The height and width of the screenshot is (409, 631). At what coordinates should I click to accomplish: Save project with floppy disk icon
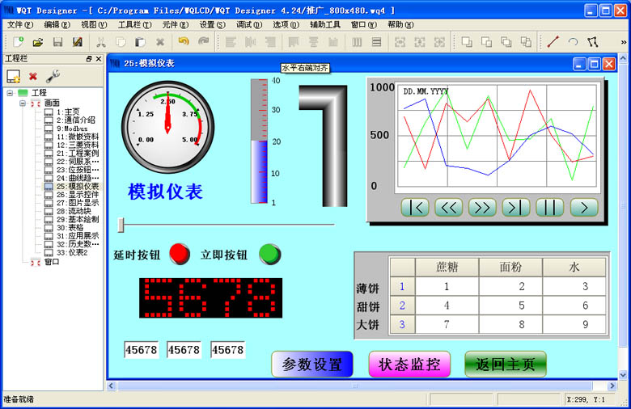coord(58,42)
